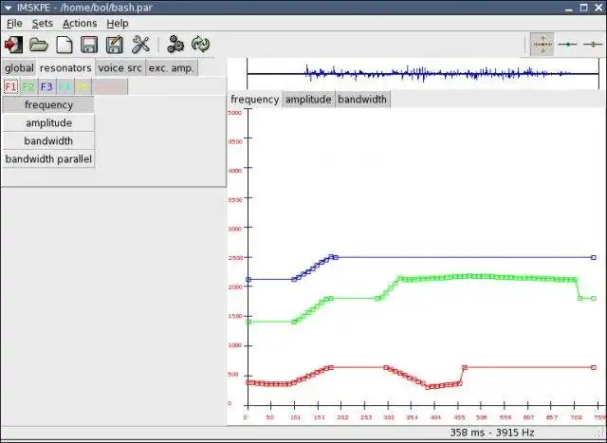Select last green F2 curve point
The width and height of the screenshot is (607, 443).
pos(594,299)
